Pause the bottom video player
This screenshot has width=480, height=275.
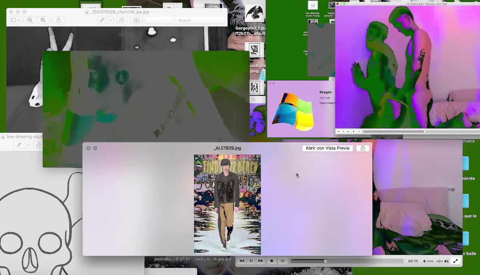click(x=251, y=261)
